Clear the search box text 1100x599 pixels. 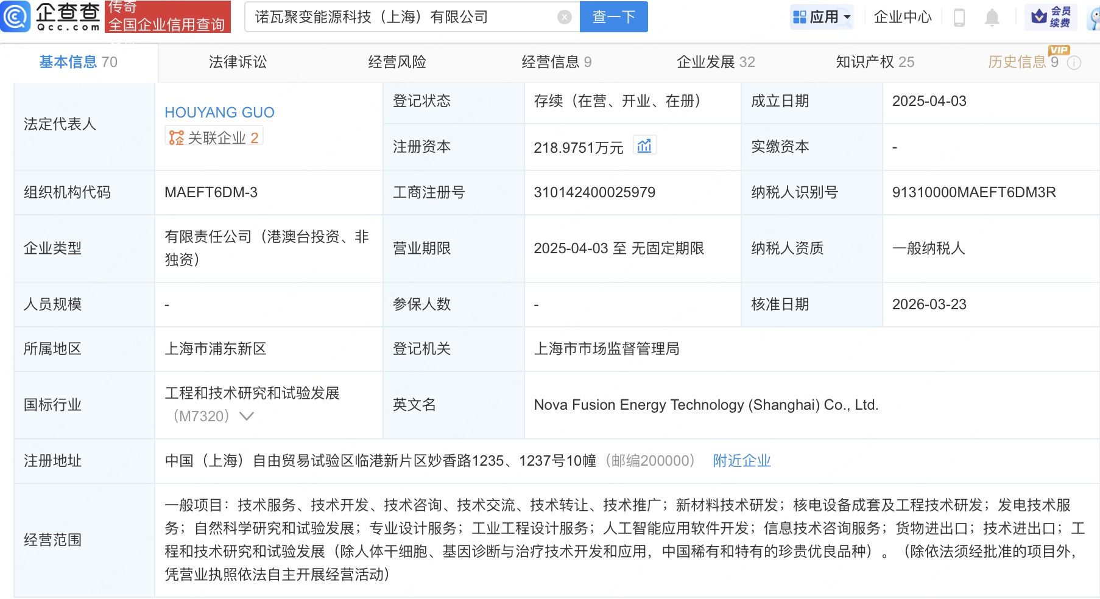pyautogui.click(x=565, y=17)
